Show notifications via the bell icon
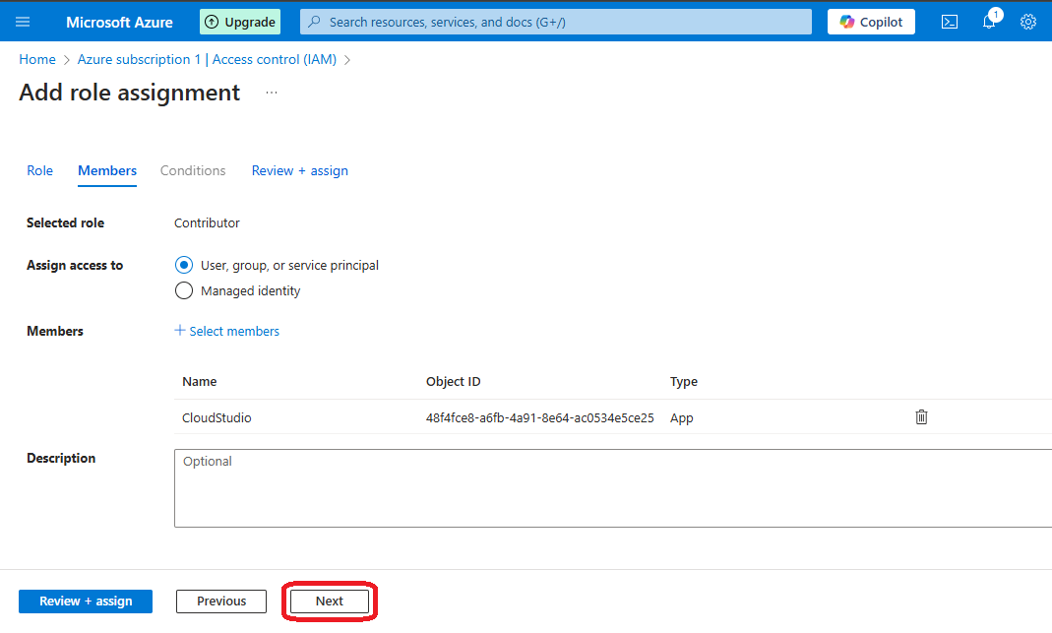 [989, 22]
